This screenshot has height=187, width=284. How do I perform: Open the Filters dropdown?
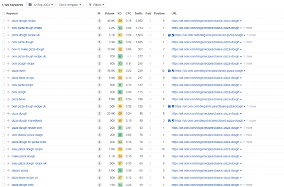[x=96, y=5]
